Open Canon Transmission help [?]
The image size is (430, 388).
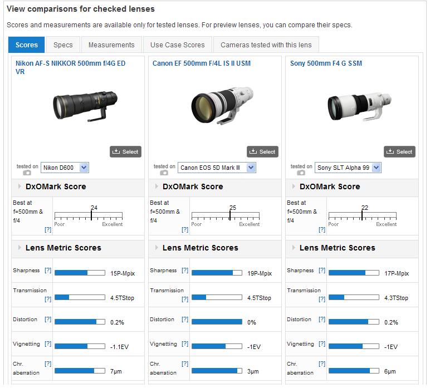tap(185, 299)
